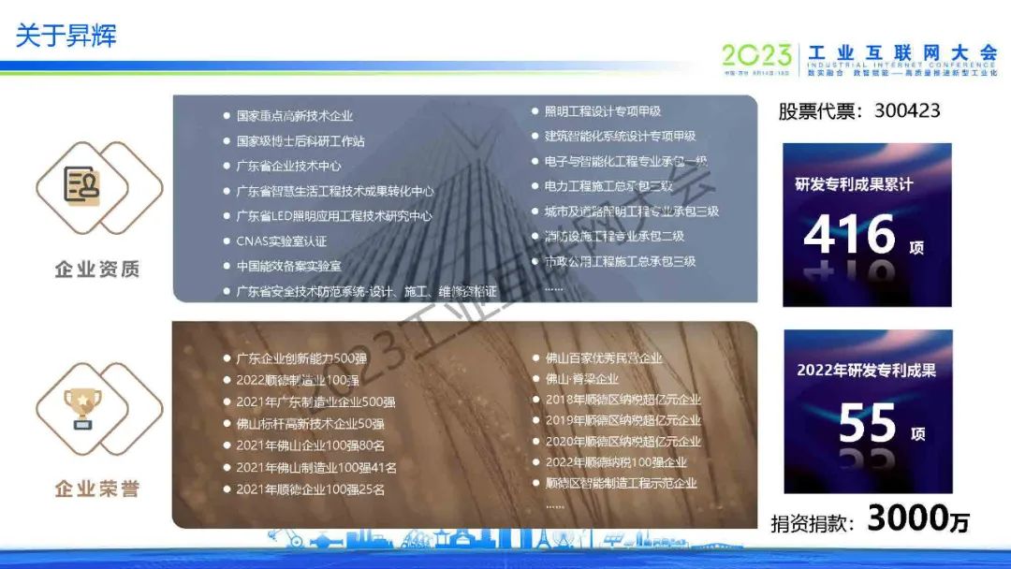The height and width of the screenshot is (569, 1011).
Task: Click the 关于昇辉 slide heading
Action: [66, 36]
